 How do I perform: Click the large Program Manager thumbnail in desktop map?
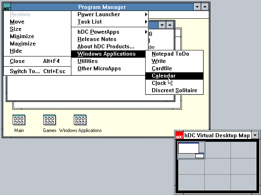[x=188, y=148]
